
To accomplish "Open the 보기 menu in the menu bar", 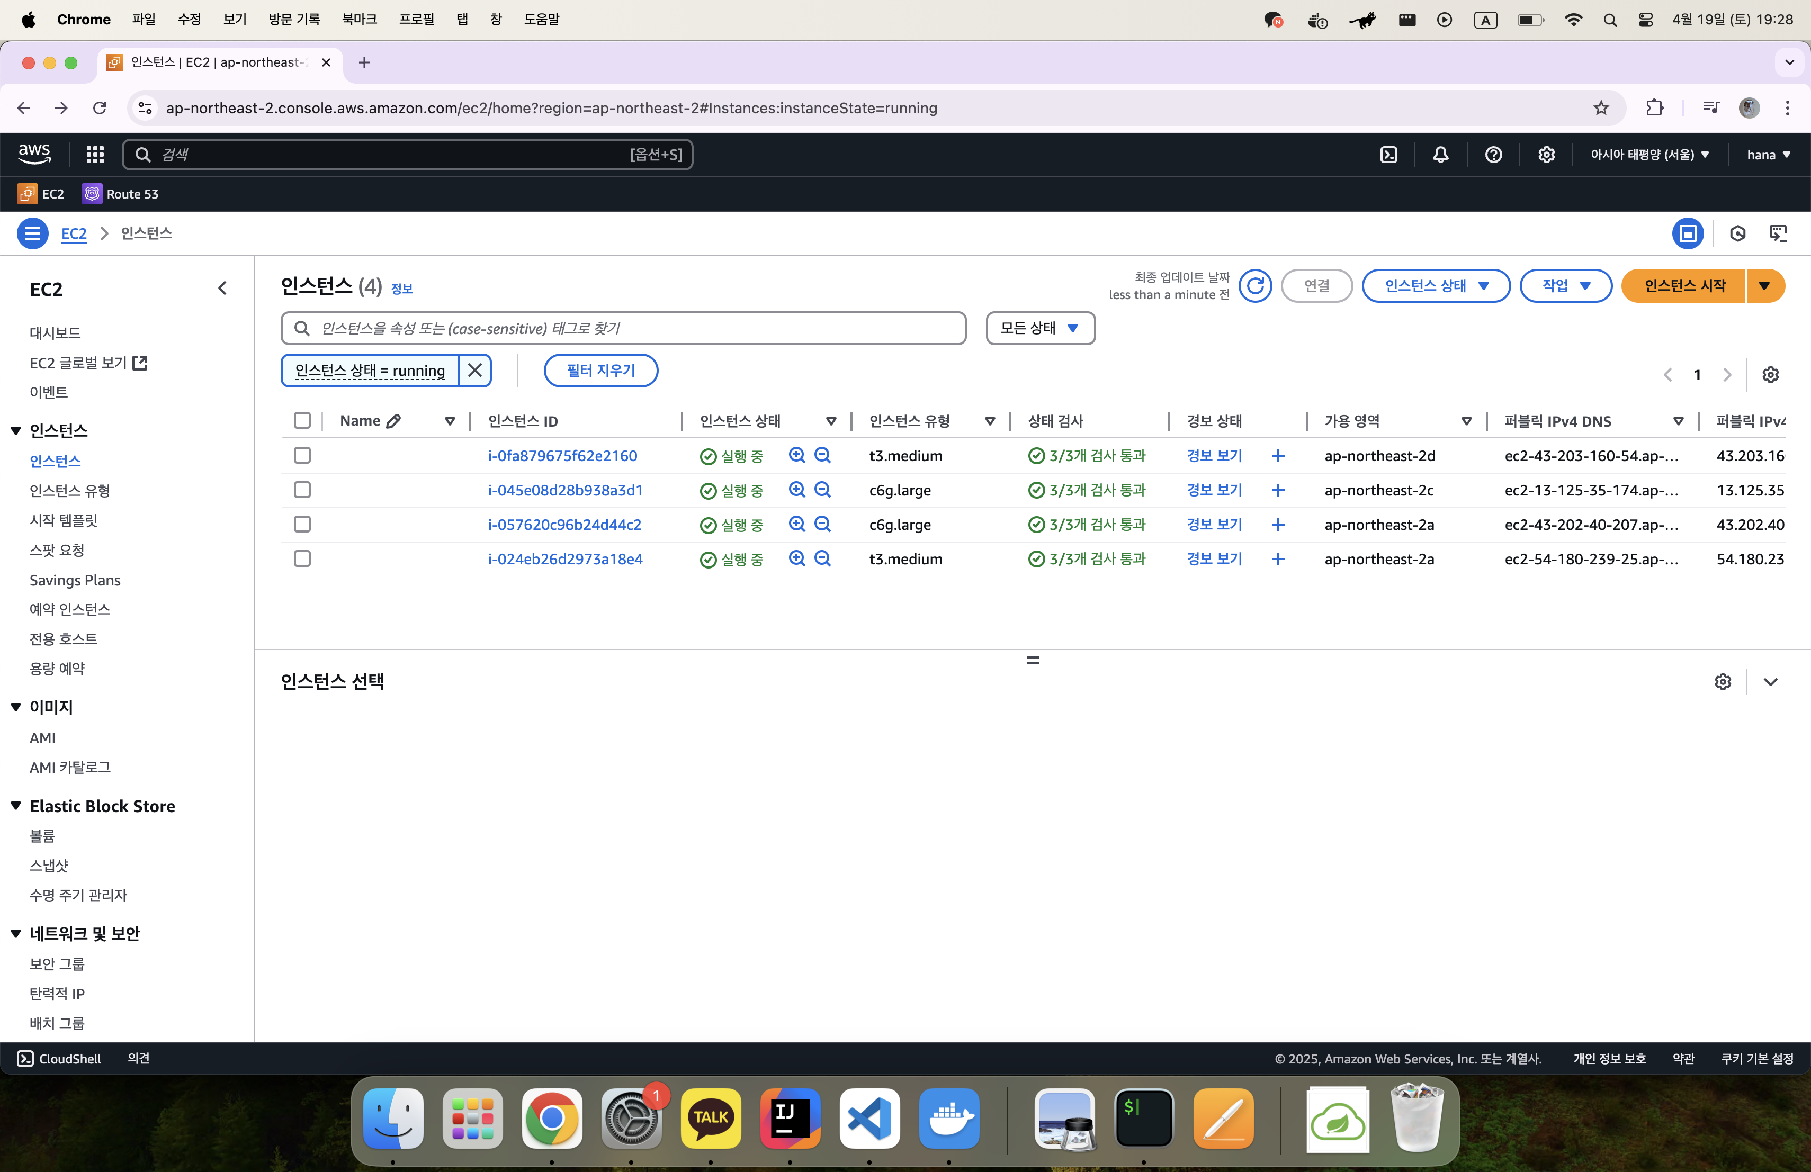I will click(235, 20).
